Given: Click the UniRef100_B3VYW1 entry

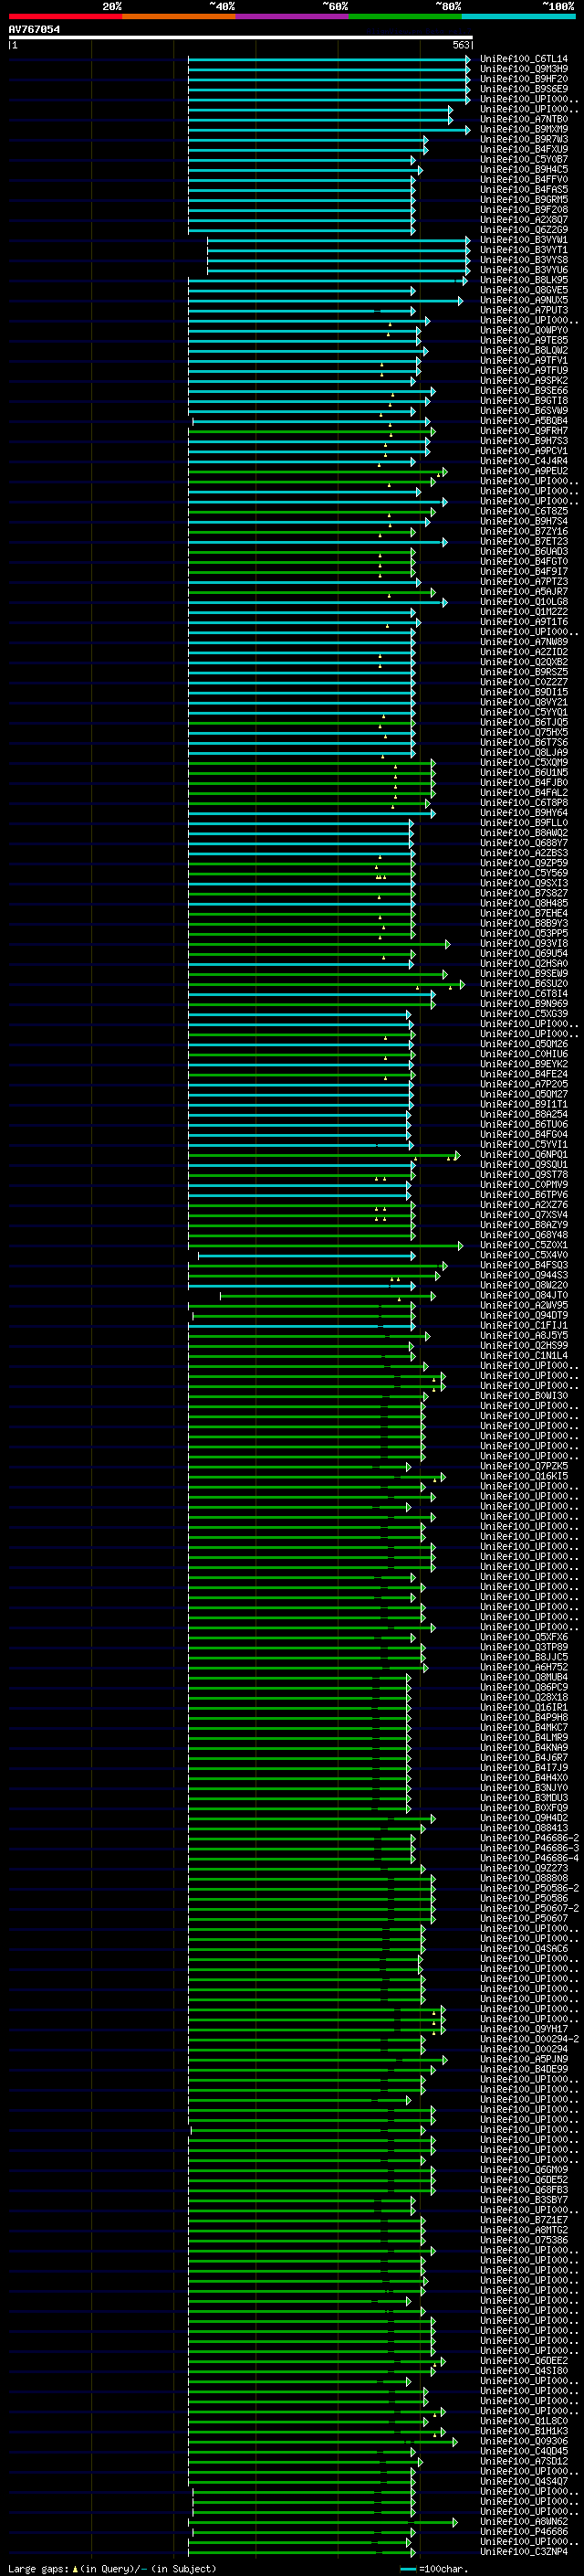Looking at the screenshot, I should click(524, 240).
